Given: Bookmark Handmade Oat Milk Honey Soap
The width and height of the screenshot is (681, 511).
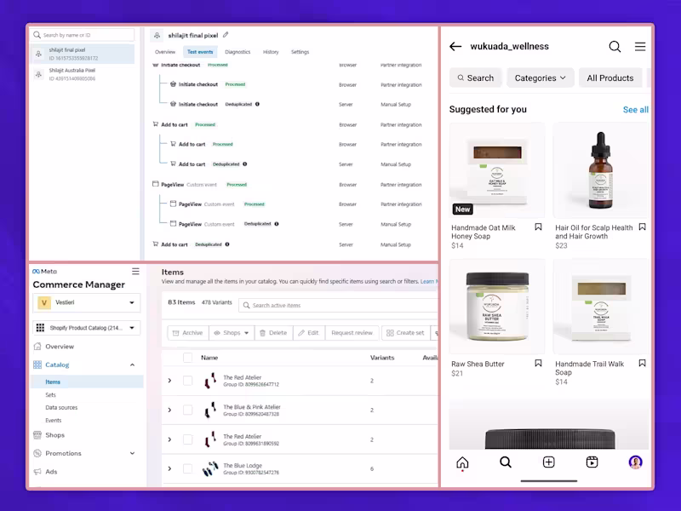Looking at the screenshot, I should (x=538, y=227).
